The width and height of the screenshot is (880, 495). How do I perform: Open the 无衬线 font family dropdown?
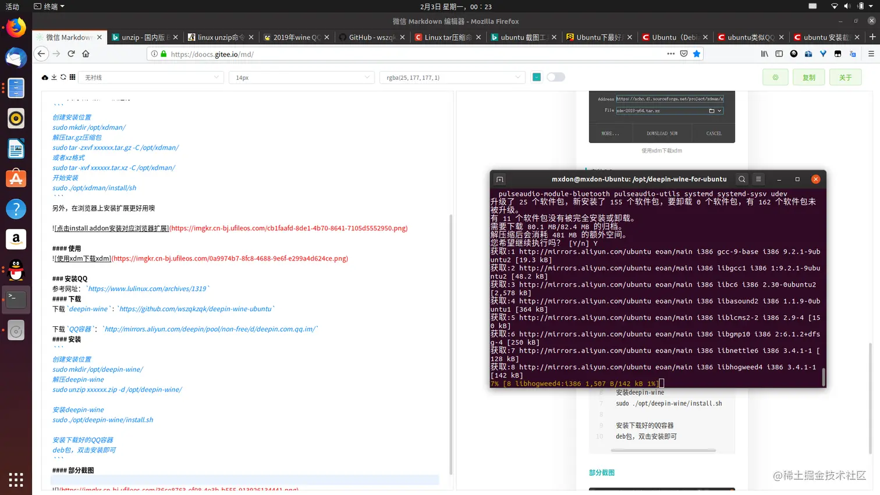coord(151,77)
